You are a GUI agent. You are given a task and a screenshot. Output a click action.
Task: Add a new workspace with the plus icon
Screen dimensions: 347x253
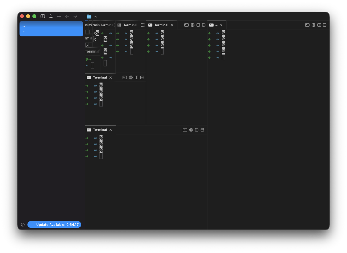[59, 16]
